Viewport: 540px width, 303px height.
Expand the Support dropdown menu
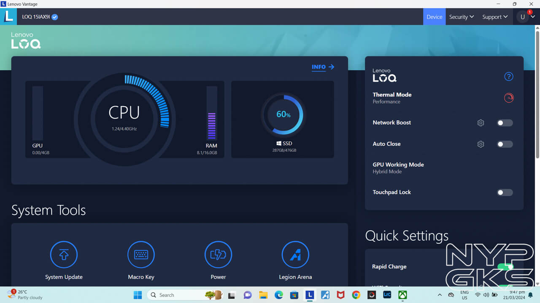[x=494, y=17]
